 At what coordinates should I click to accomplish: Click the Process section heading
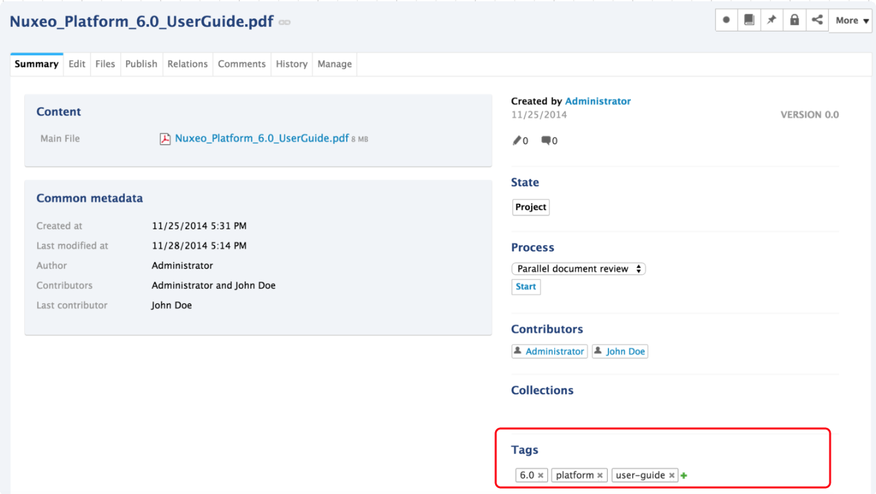coord(532,248)
